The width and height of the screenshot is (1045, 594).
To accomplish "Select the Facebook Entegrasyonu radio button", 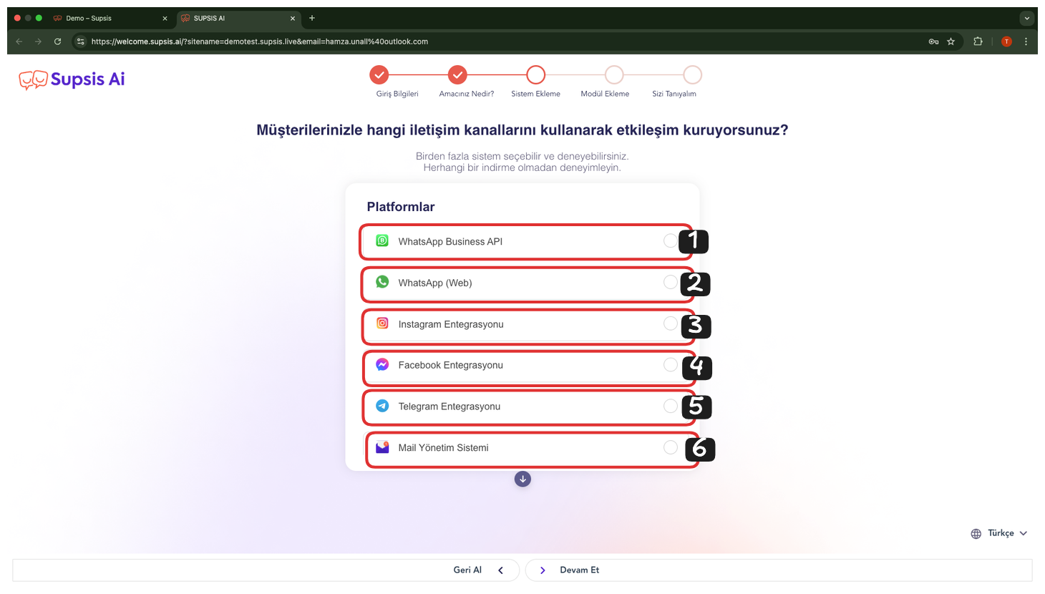I will tap(670, 364).
